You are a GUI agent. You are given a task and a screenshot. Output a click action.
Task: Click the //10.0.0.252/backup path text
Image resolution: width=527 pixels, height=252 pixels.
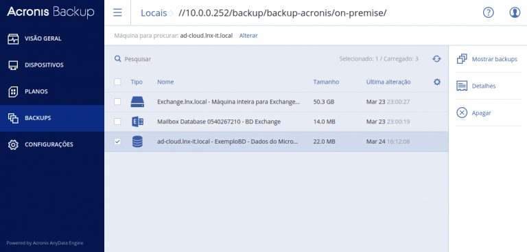tap(282, 13)
